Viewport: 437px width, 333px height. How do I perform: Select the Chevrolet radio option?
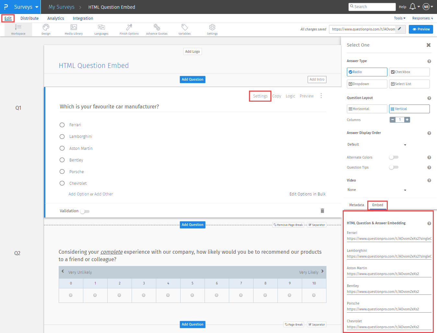[x=62, y=183]
